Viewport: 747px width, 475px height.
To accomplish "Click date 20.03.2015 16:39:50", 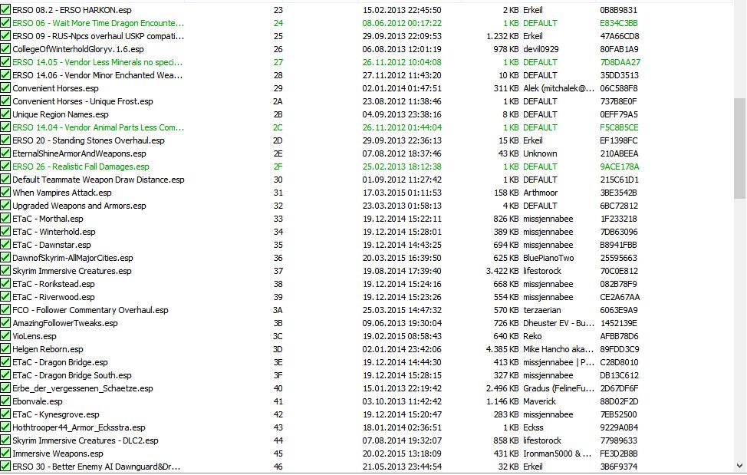I will [x=402, y=258].
